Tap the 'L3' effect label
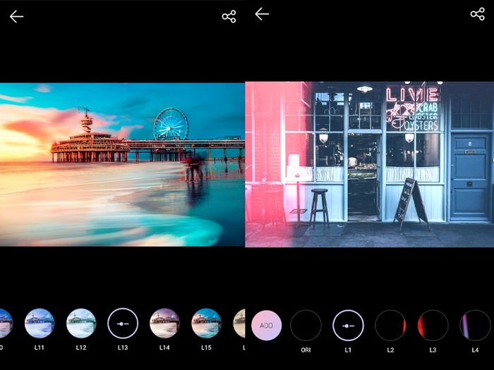 (x=433, y=350)
